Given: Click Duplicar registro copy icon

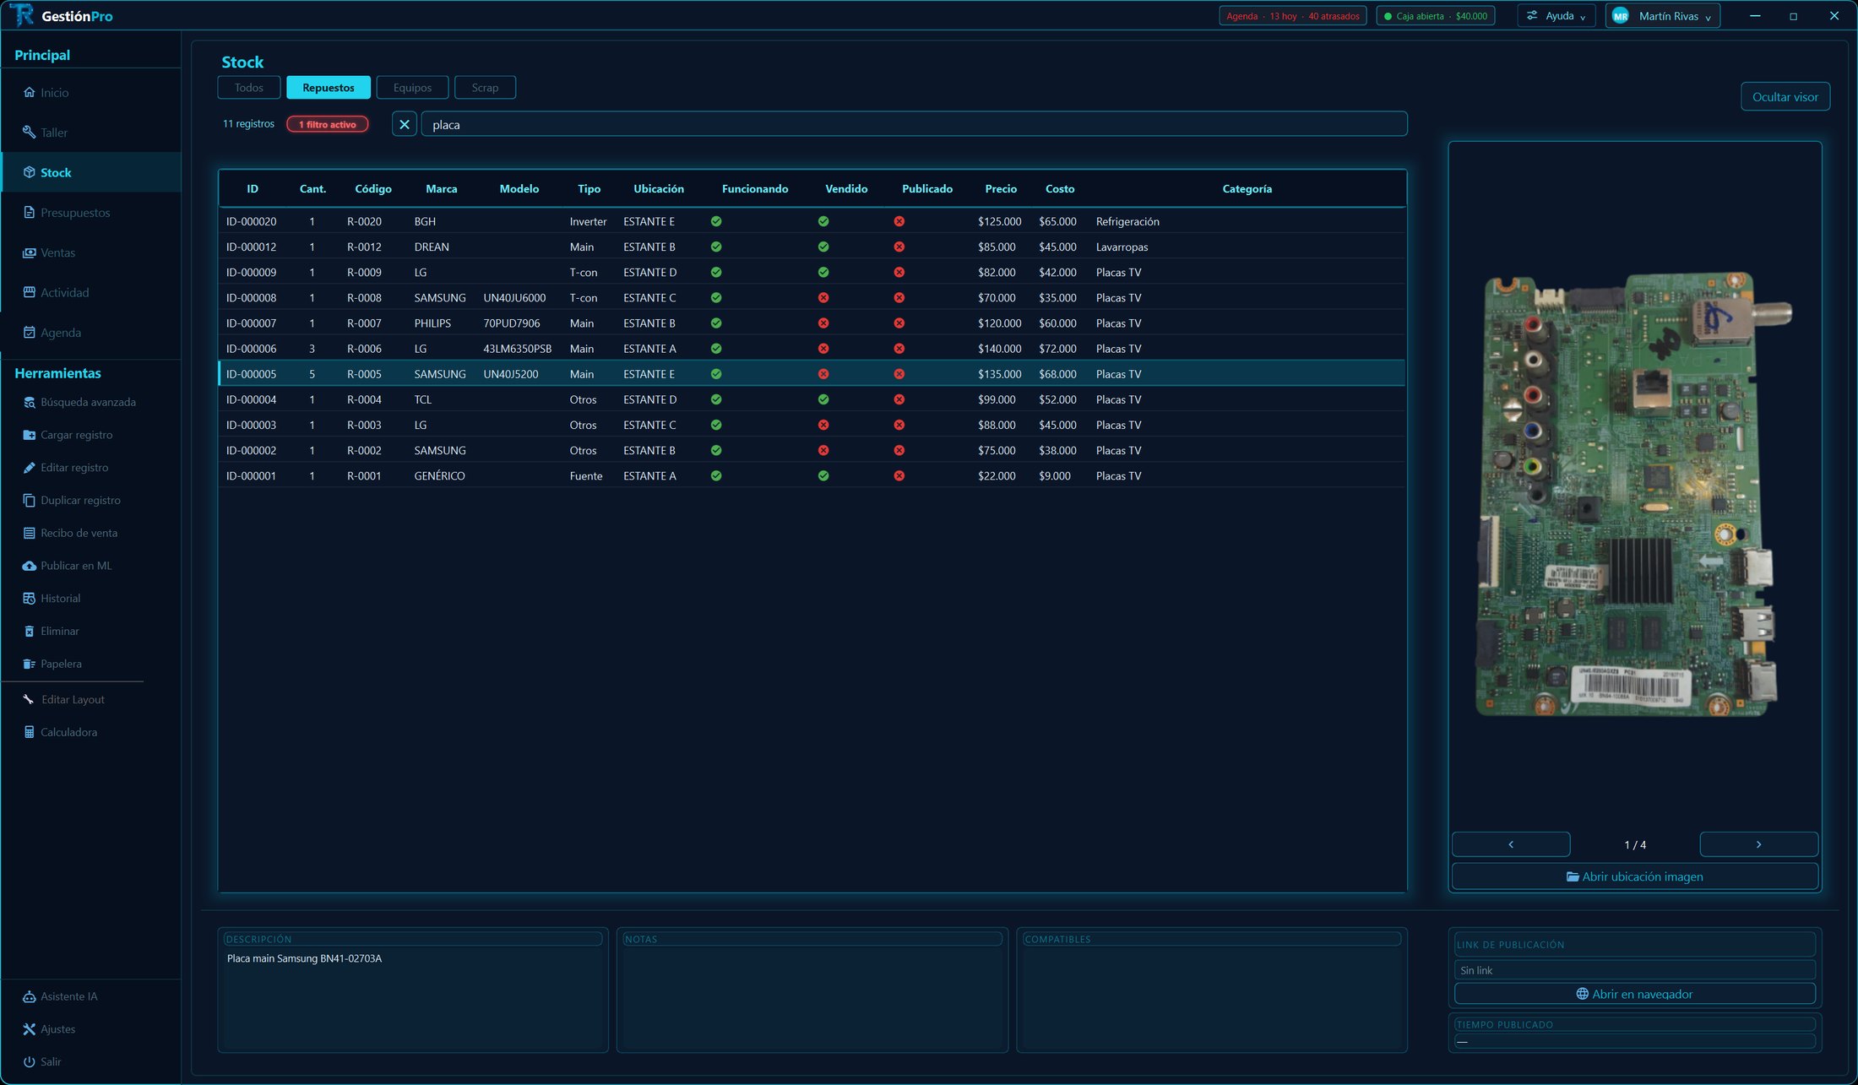Looking at the screenshot, I should pos(29,500).
